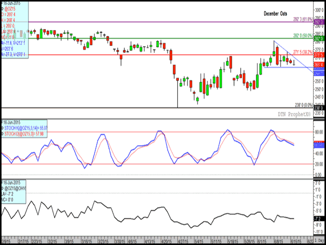Click the L = 265'0 low value
Screen dimensions: 326x245
8,26
